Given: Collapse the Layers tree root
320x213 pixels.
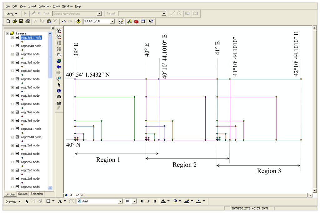Looking at the screenshot, I should pyautogui.click(x=7, y=33).
